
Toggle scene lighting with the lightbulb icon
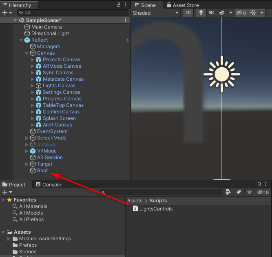201,13
